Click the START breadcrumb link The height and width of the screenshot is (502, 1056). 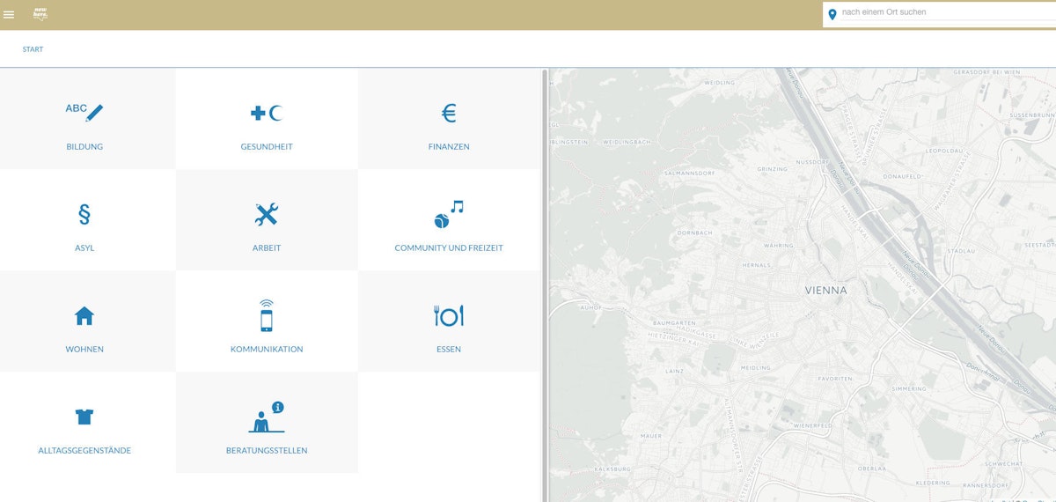33,49
